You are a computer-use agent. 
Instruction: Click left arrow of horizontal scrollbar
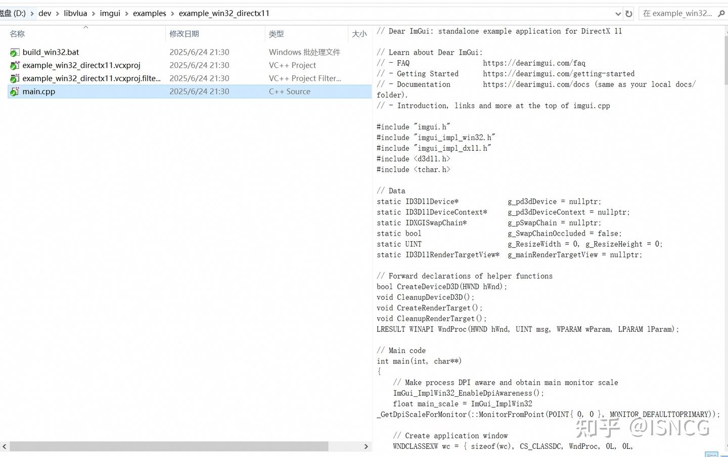5,446
